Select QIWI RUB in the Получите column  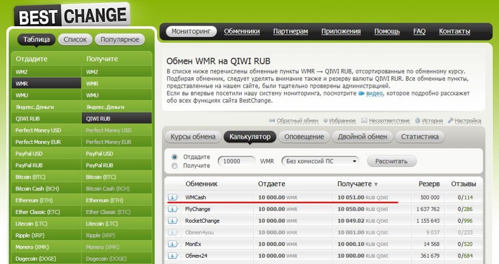(x=117, y=119)
